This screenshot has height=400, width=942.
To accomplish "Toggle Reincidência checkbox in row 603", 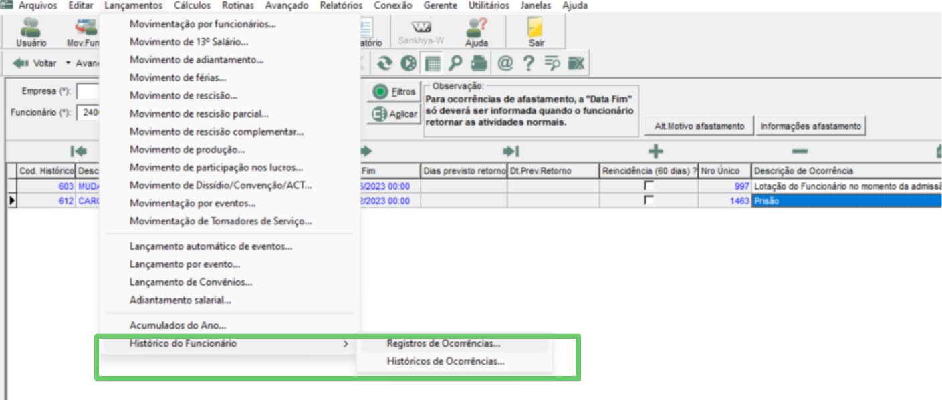I will (648, 186).
